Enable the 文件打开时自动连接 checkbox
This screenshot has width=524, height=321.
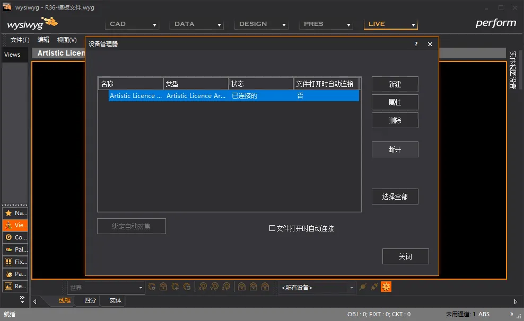272,228
